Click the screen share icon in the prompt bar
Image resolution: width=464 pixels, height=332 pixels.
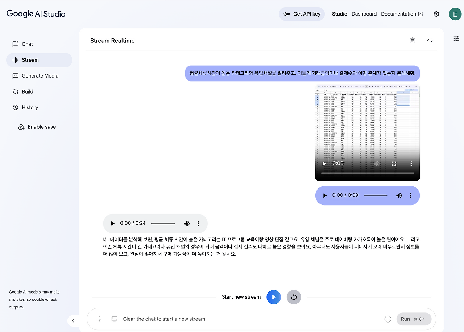pyautogui.click(x=115, y=319)
